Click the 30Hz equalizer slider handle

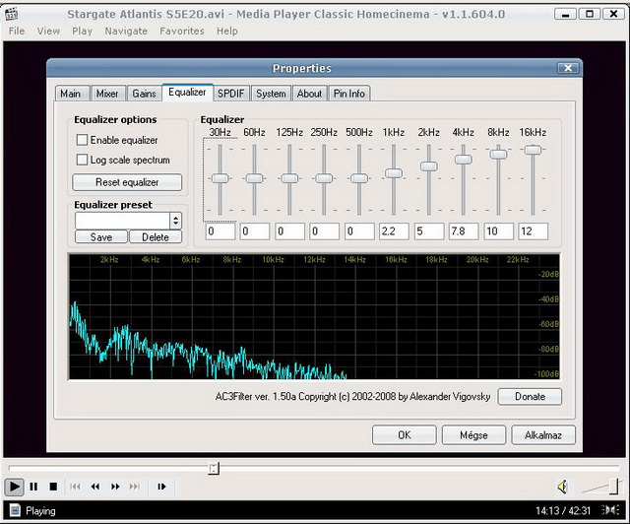click(220, 178)
